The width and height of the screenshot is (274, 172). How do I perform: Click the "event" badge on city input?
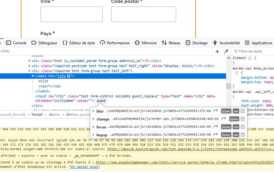pos(101,101)
